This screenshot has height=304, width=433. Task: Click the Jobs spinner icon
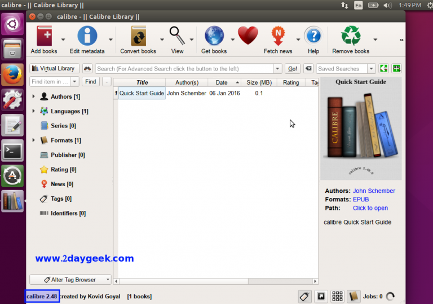390,297
